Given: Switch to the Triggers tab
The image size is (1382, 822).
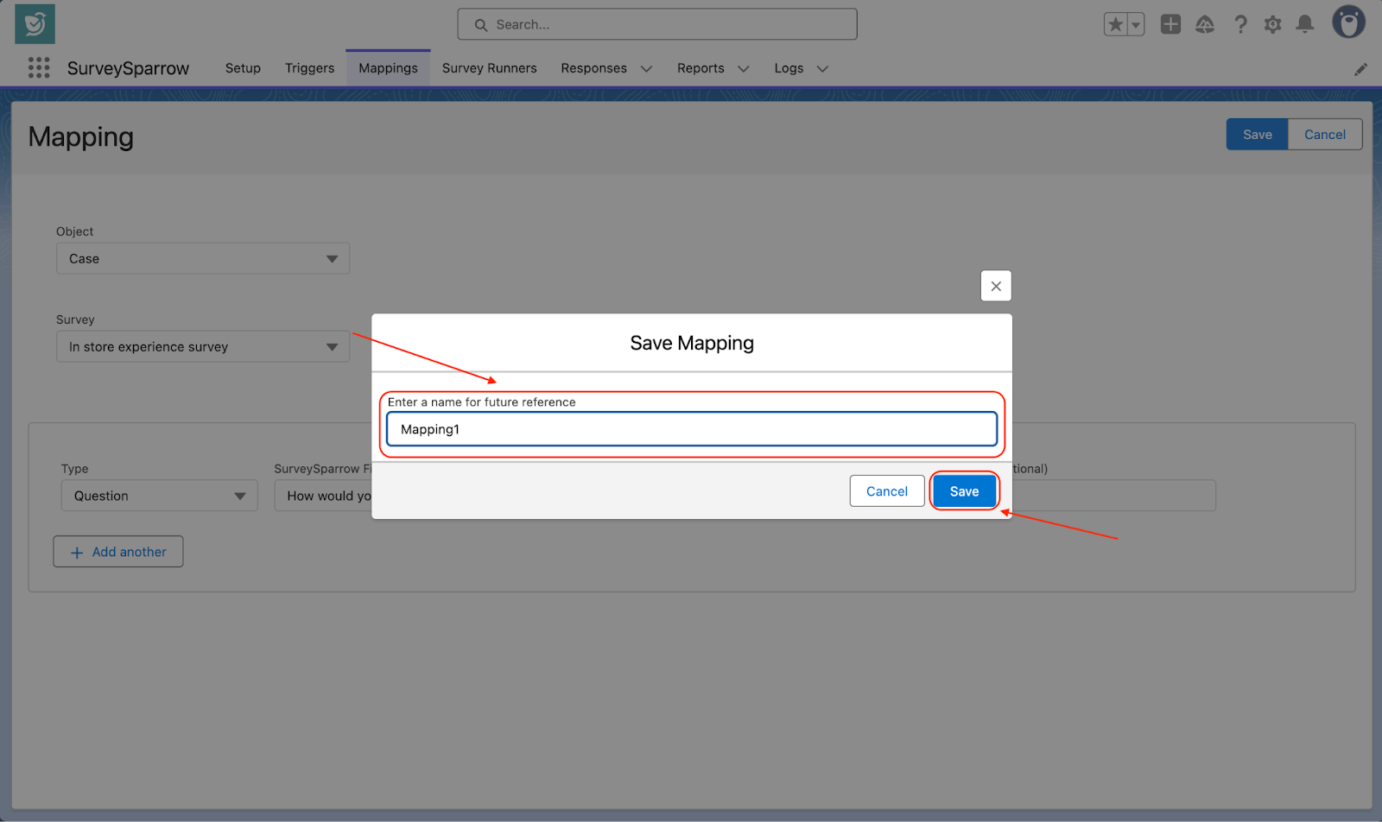Looking at the screenshot, I should point(309,68).
